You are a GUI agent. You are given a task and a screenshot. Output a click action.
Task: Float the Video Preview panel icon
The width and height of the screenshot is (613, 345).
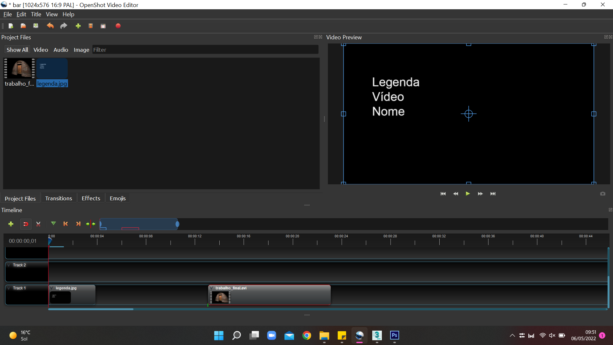(x=606, y=37)
